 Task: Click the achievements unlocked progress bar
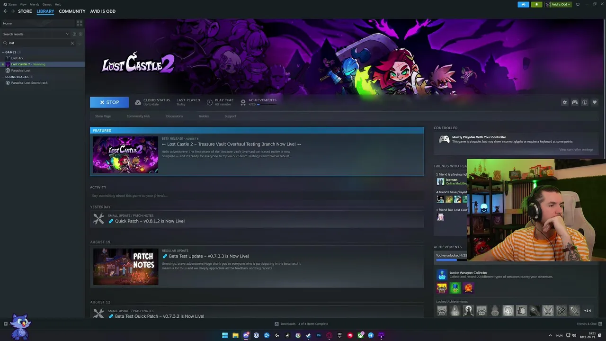pyautogui.click(x=451, y=260)
